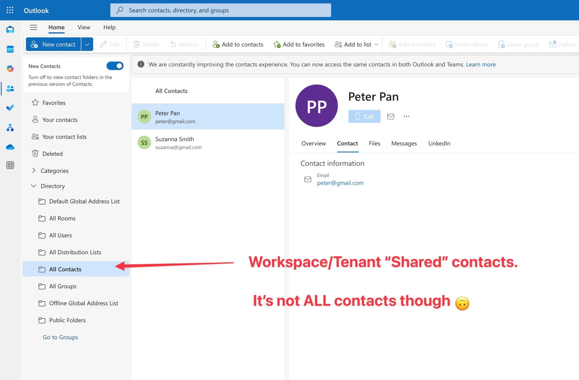Screen dimensions: 579x380
Task: Select Suzanna Smith in the list
Action: pos(208,143)
